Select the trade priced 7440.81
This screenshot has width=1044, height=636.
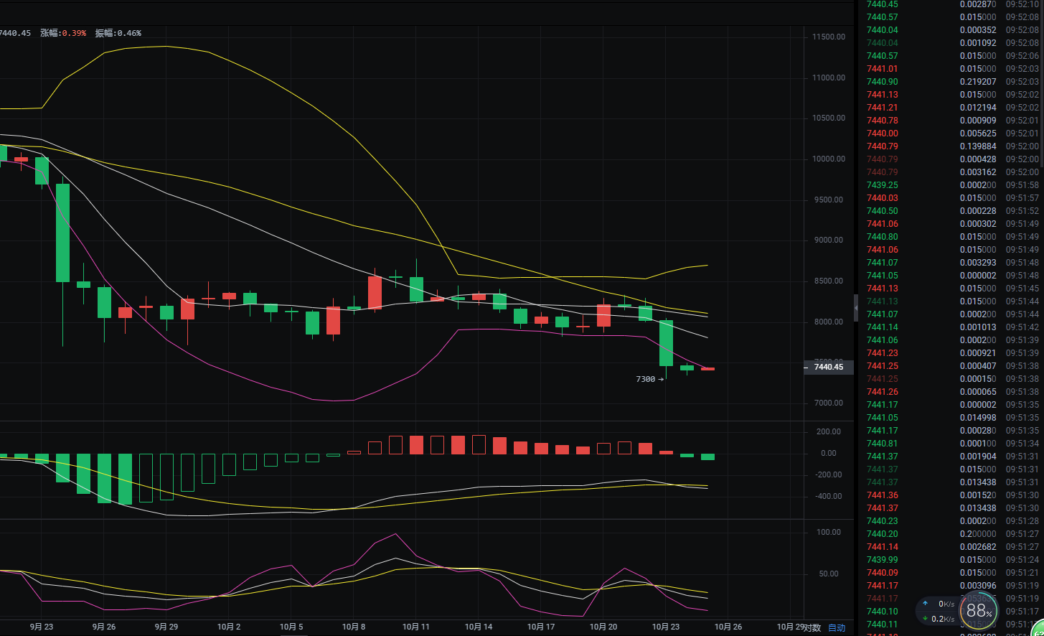click(951, 444)
